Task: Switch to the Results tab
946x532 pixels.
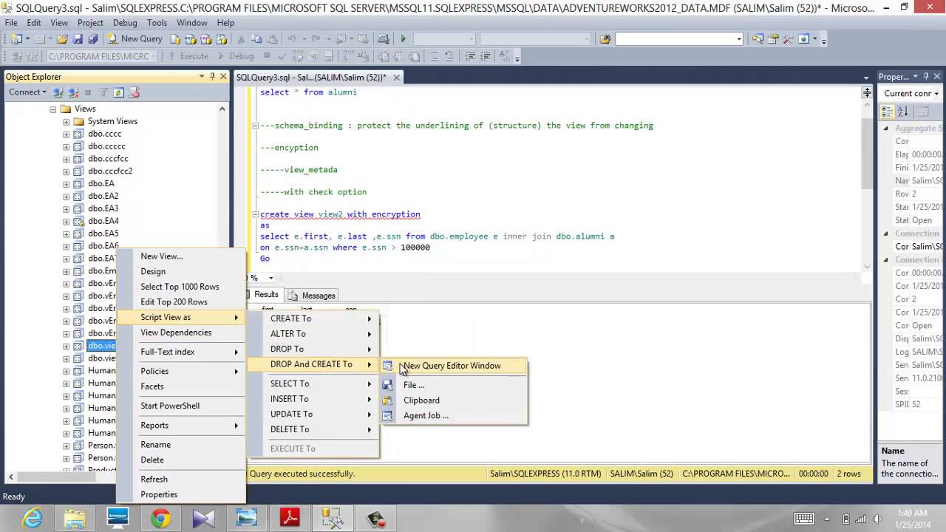Action: pyautogui.click(x=264, y=295)
